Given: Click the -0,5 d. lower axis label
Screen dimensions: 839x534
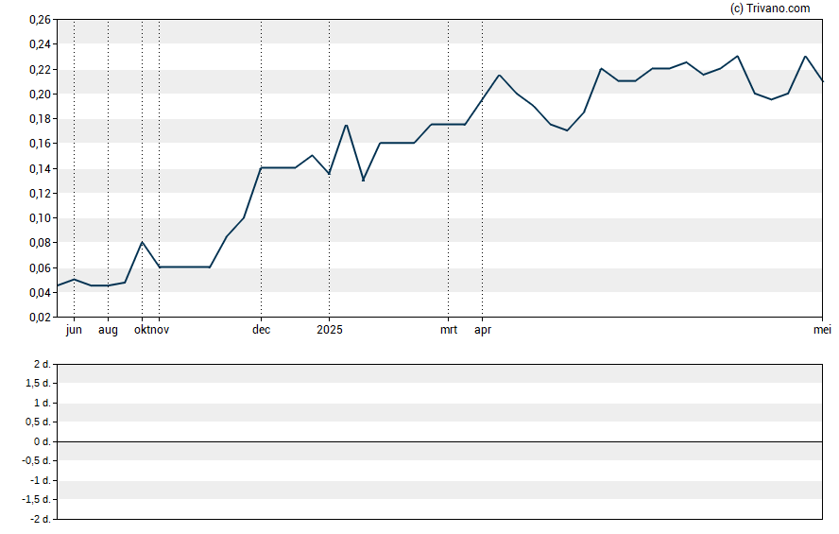Looking at the screenshot, I should pyautogui.click(x=37, y=460).
